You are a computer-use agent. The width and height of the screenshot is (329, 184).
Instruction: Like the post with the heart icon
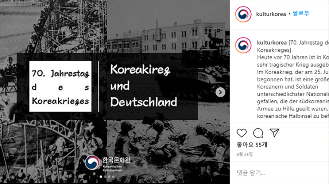coord(241,133)
